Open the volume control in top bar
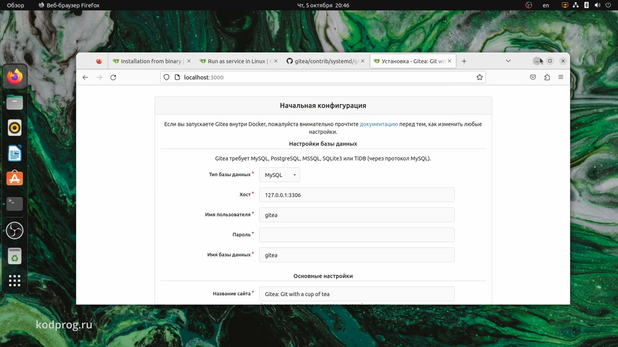 point(597,5)
